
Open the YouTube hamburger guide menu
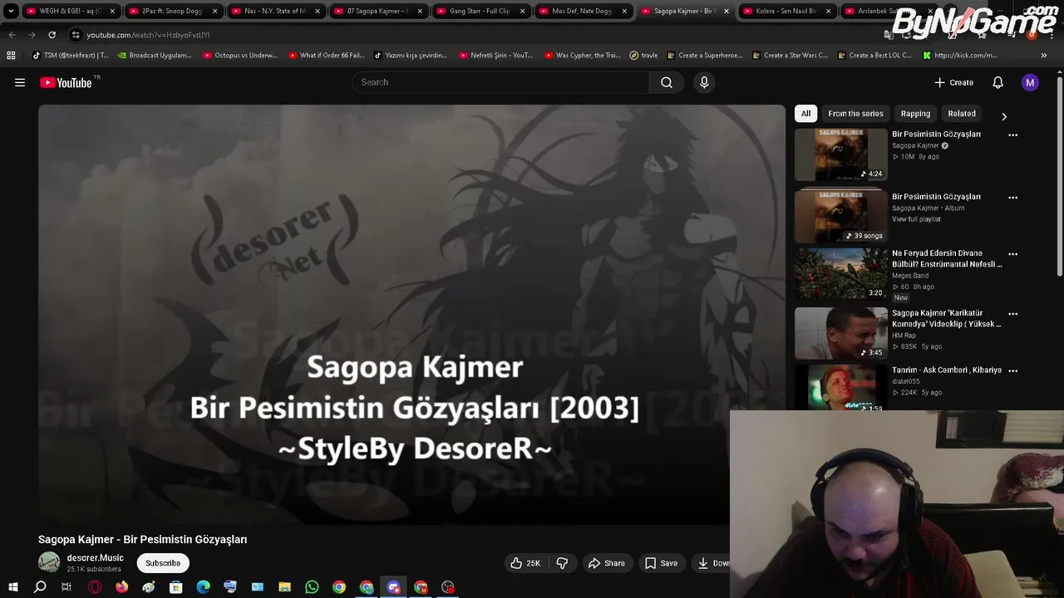20,82
